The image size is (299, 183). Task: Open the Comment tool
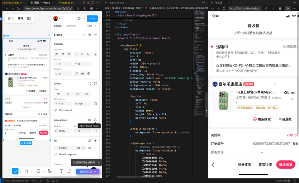tap(69, 171)
